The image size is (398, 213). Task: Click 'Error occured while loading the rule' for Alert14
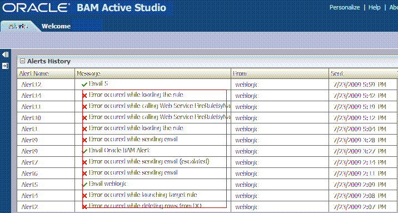pyautogui.click(x=136, y=95)
